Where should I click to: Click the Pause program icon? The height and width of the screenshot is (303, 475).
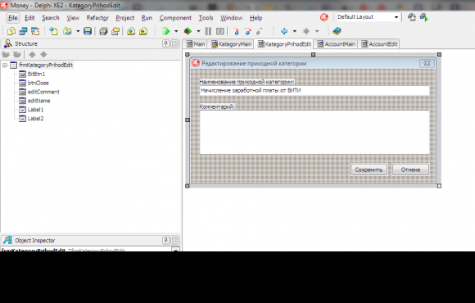click(x=208, y=31)
